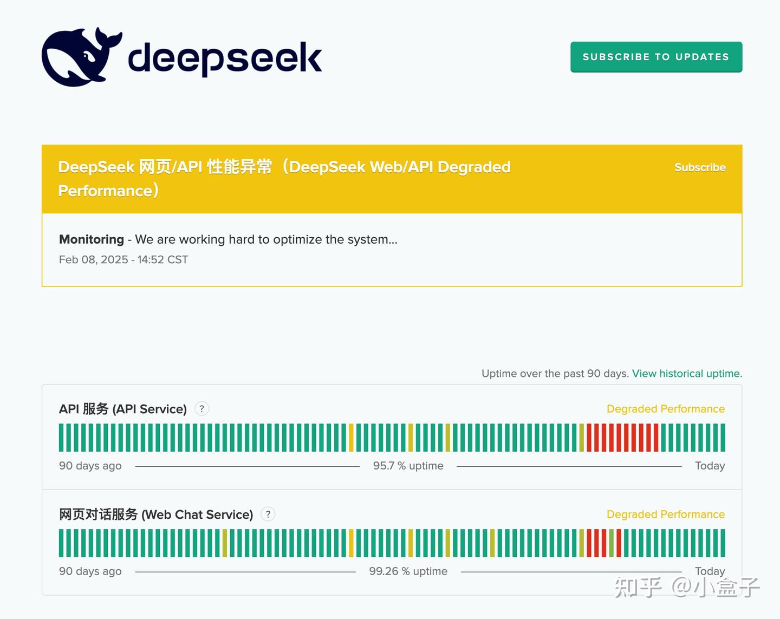Click the API 服务 (API Service) heading
The width and height of the screenshot is (780, 619).
(x=122, y=409)
